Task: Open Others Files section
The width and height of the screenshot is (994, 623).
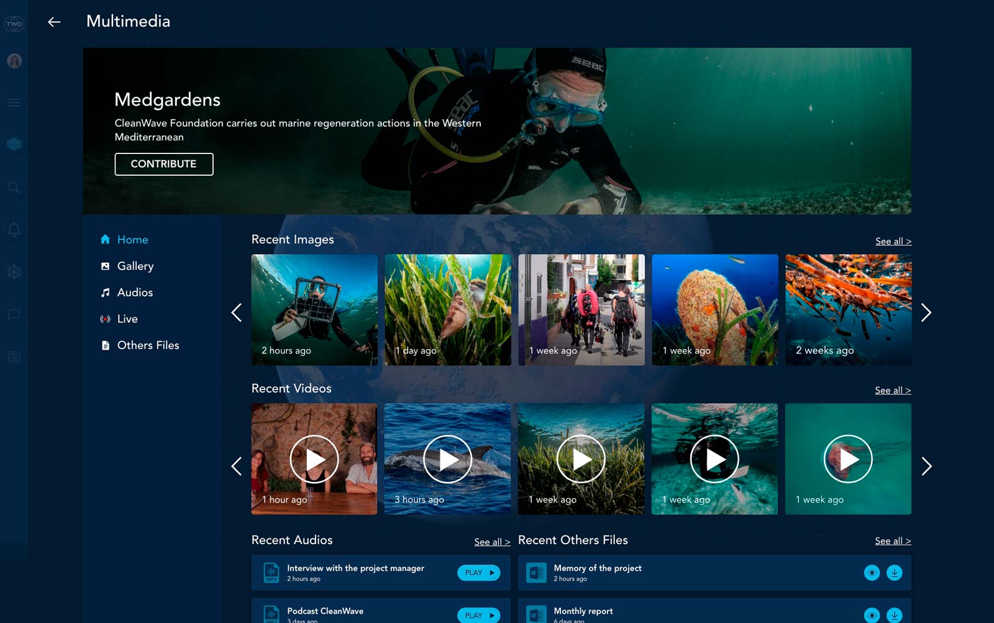Action: pyautogui.click(x=139, y=345)
